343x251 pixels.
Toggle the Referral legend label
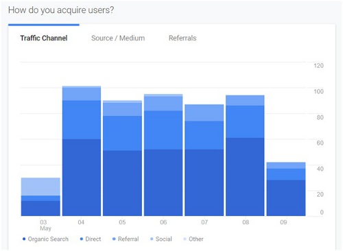click(x=128, y=239)
